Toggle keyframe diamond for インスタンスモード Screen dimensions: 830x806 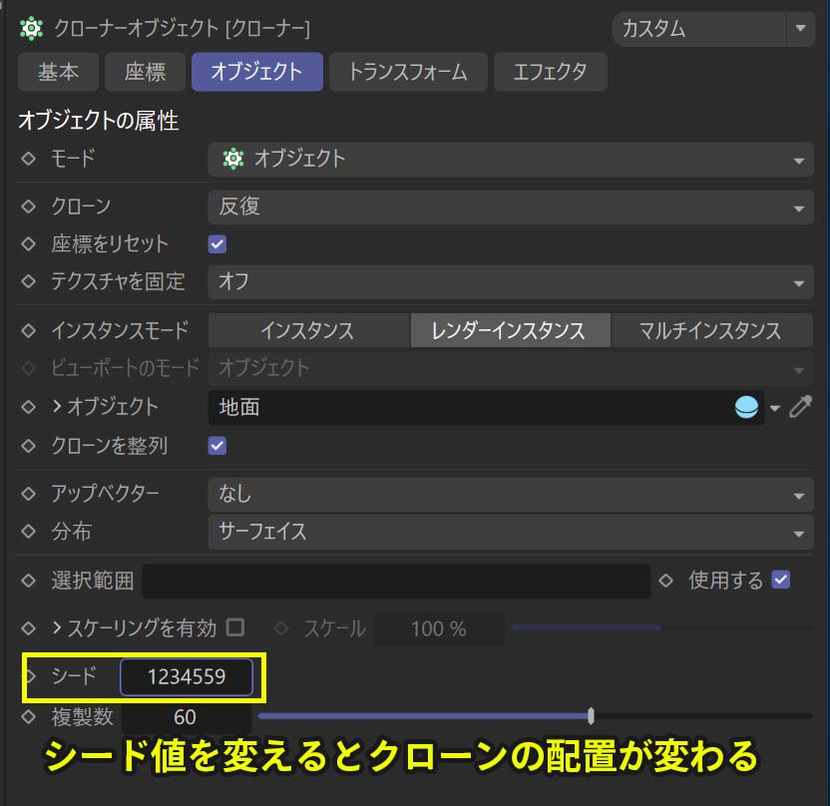pyautogui.click(x=28, y=331)
